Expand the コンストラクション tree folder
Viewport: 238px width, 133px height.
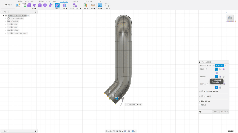point(5,33)
